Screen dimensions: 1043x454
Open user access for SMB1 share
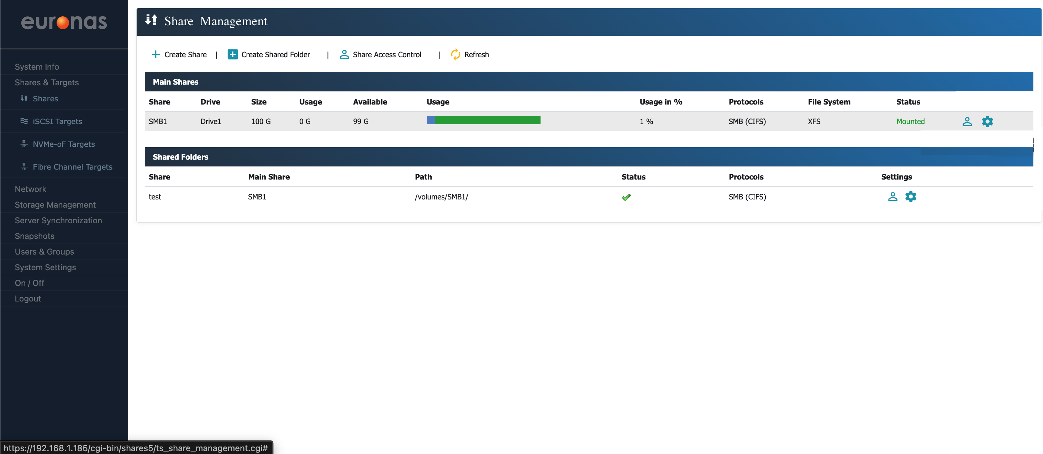[x=967, y=121]
